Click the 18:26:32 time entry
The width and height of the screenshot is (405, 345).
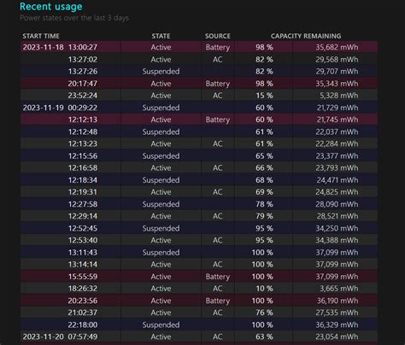click(x=83, y=289)
